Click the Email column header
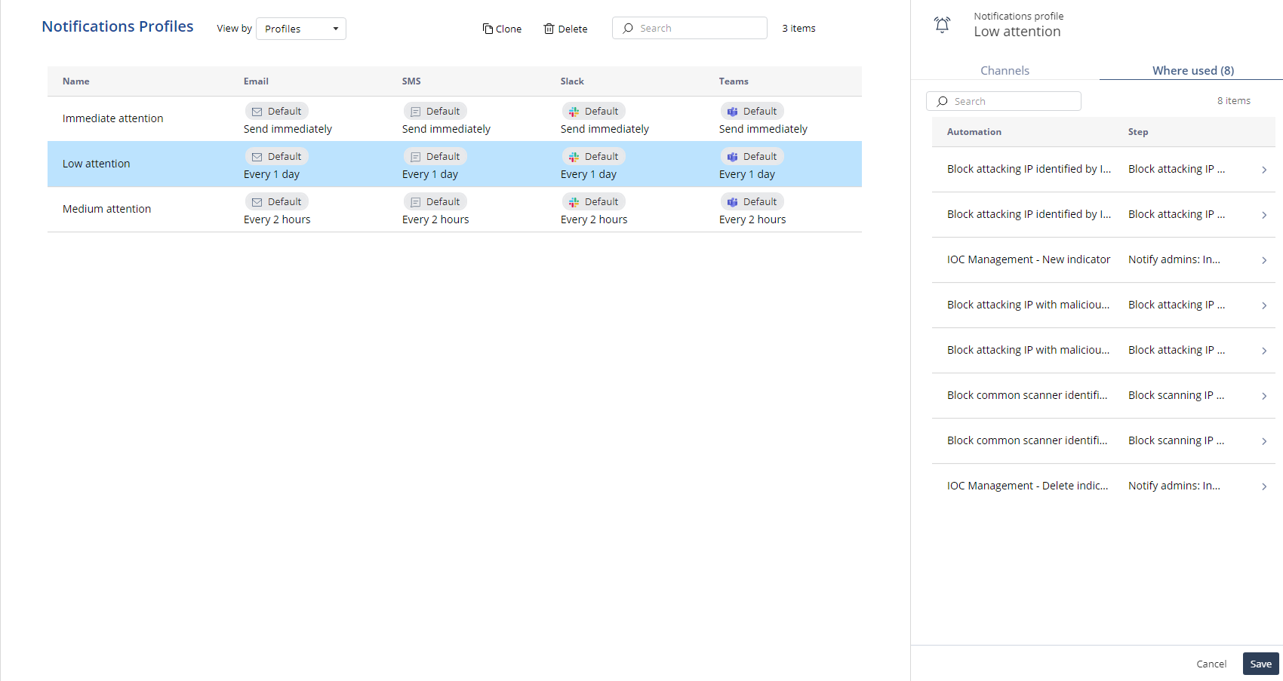 coord(256,81)
